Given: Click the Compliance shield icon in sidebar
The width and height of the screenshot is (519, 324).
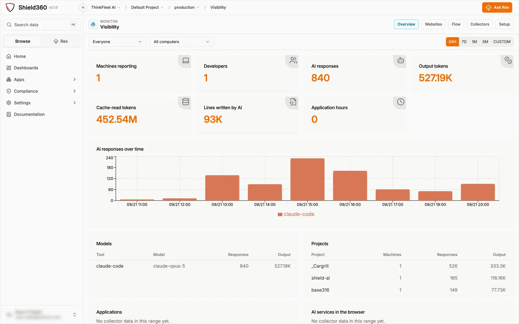Looking at the screenshot, I should (x=9, y=91).
